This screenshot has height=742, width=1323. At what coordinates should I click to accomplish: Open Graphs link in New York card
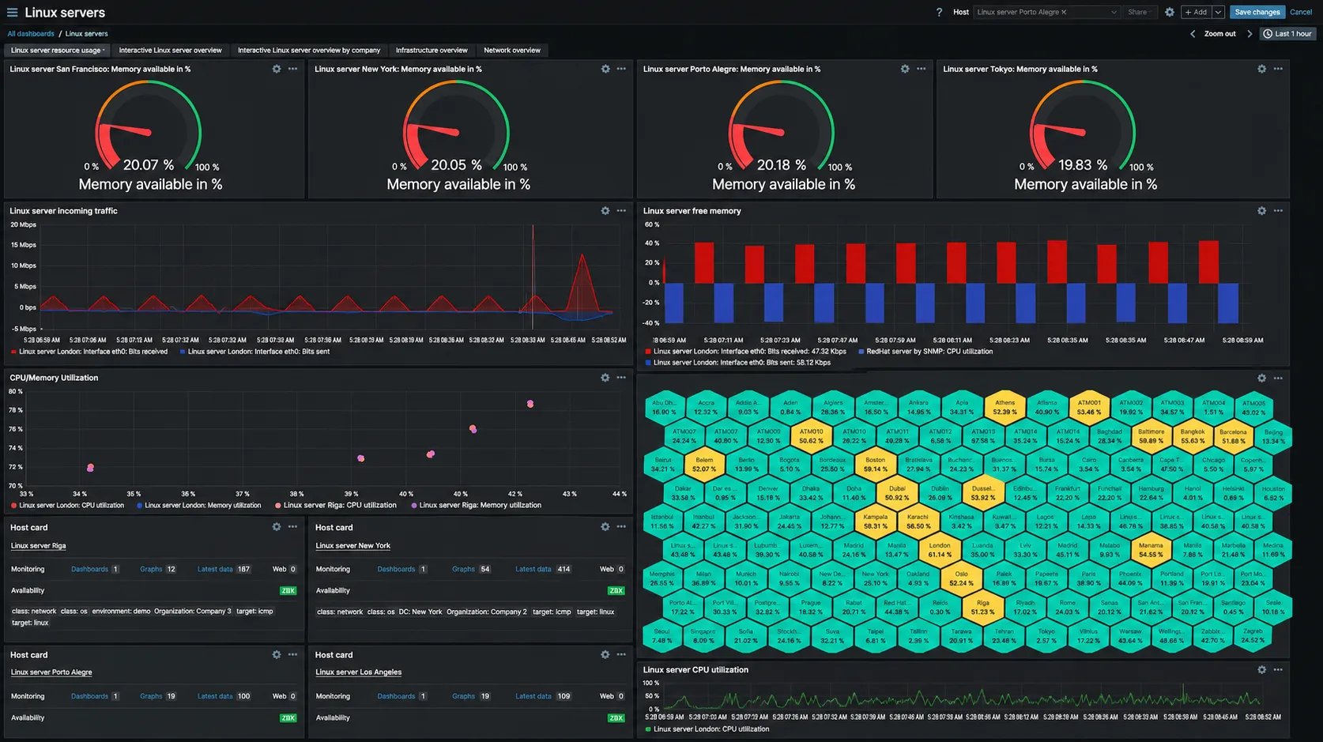click(x=463, y=569)
